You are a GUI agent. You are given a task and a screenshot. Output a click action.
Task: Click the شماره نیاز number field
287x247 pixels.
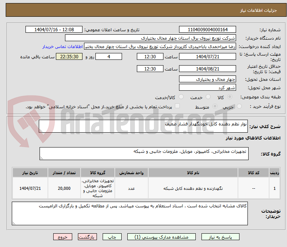(x=208, y=30)
